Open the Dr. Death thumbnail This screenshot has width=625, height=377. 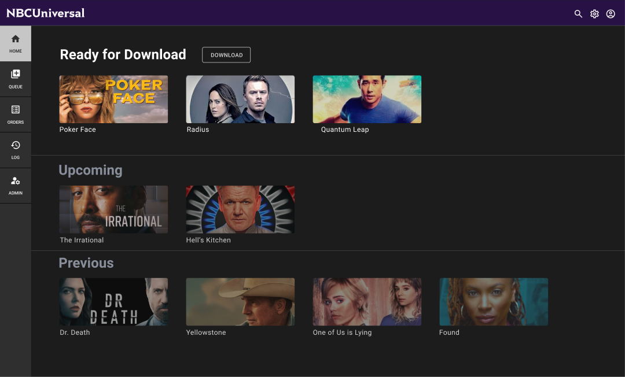click(x=113, y=302)
